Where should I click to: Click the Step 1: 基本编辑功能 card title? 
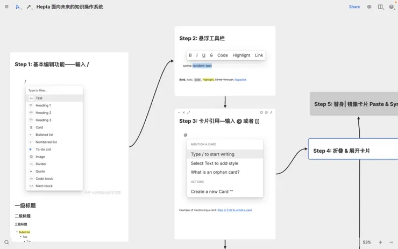(52, 65)
